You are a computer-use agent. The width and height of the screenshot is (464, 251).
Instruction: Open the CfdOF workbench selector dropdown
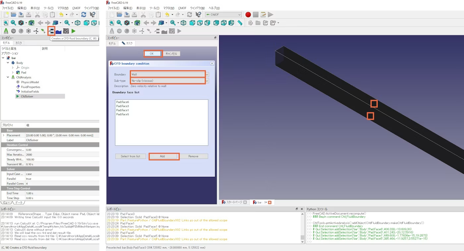(223, 15)
